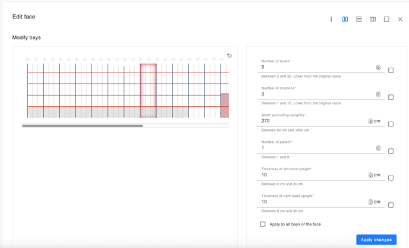Close the Edit face dialog
Image resolution: width=409 pixels, height=248 pixels.
click(x=400, y=19)
